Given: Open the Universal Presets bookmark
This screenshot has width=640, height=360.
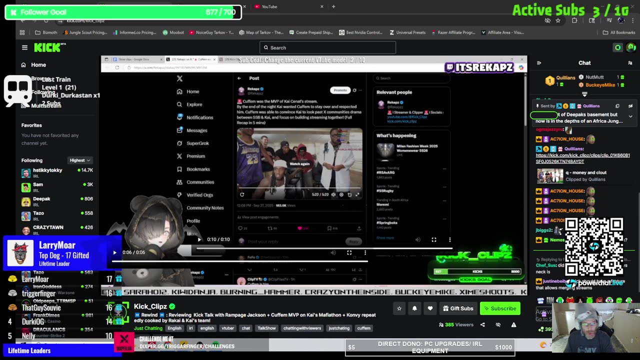Looking at the screenshot, I should pyautogui.click(x=407, y=32).
